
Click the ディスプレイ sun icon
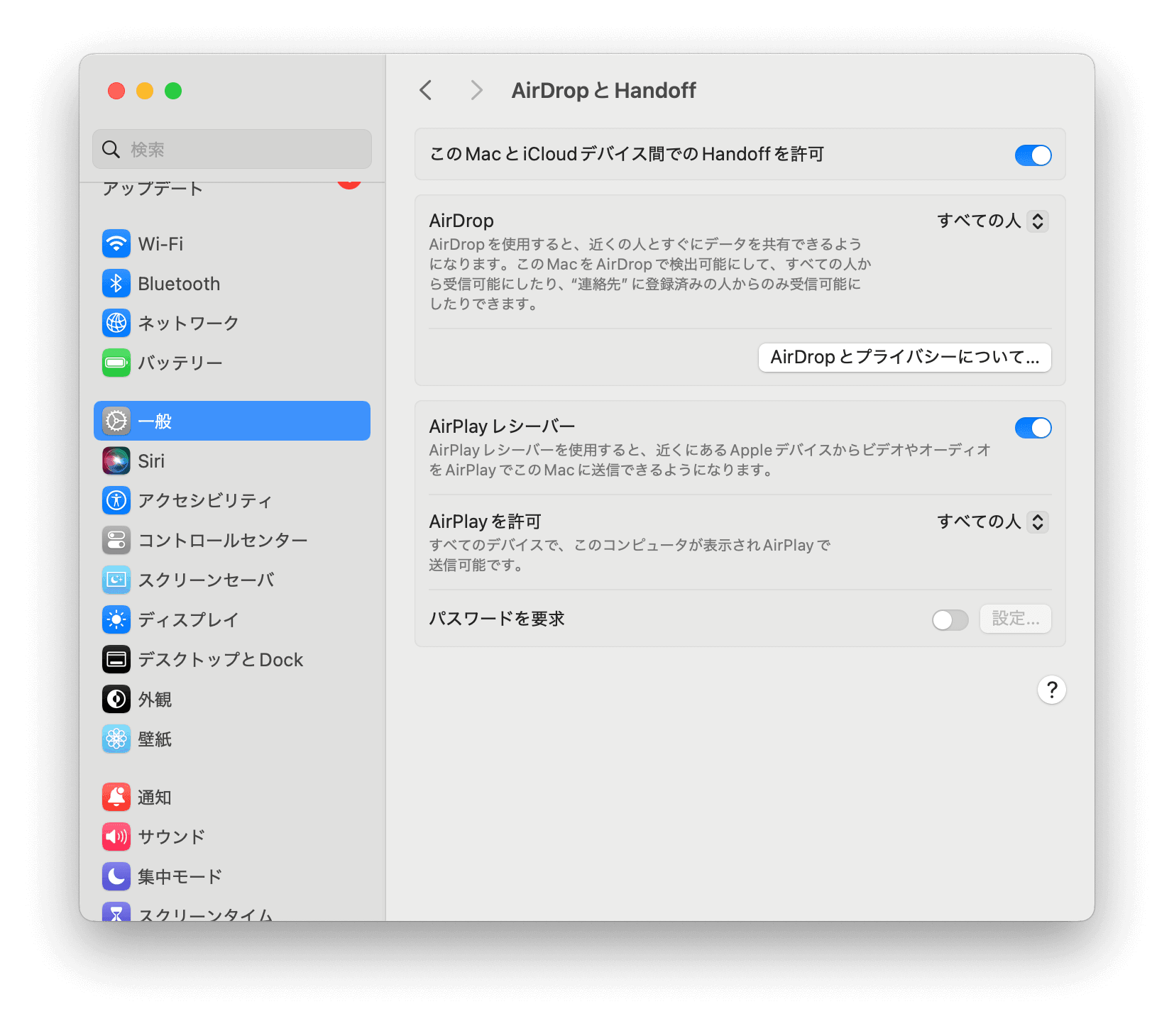tap(116, 620)
